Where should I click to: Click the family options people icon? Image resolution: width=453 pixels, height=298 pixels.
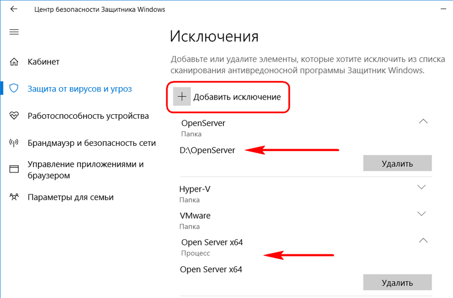pyautogui.click(x=14, y=197)
